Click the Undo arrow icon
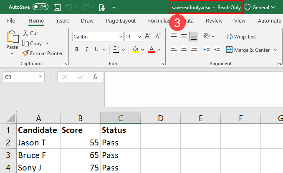The height and width of the screenshot is (173, 283). point(69,7)
